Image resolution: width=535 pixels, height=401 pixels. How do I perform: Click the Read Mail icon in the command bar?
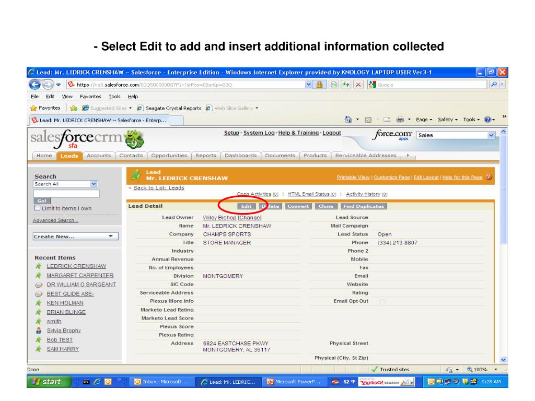pyautogui.click(x=387, y=120)
